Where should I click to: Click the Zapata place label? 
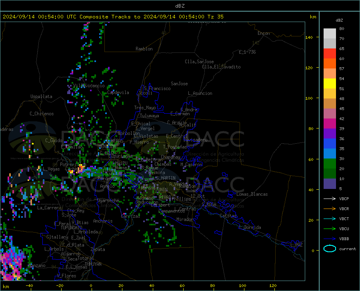(x=98, y=249)
